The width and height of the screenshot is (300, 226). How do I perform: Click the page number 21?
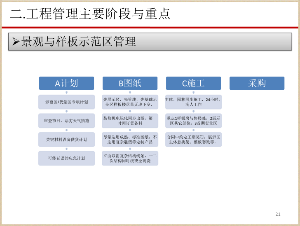point(278,214)
